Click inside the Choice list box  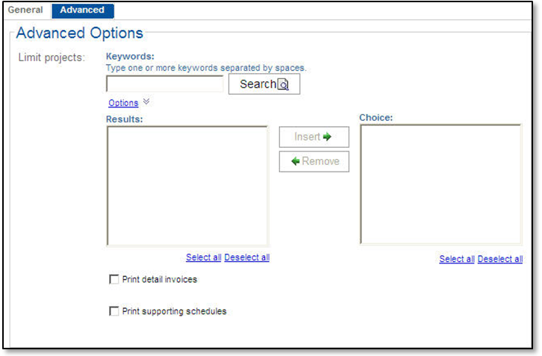(x=440, y=184)
